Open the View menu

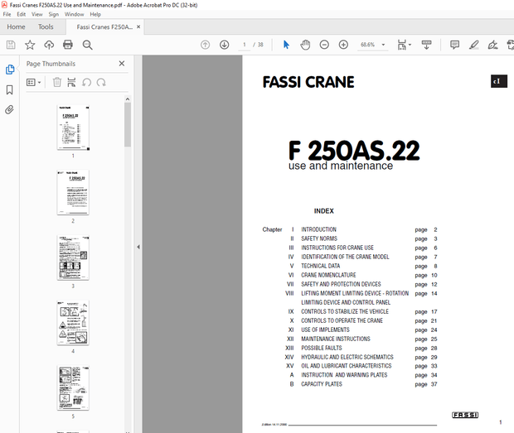(x=37, y=14)
